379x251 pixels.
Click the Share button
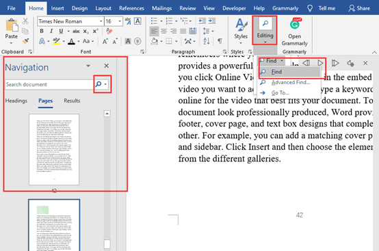click(359, 8)
